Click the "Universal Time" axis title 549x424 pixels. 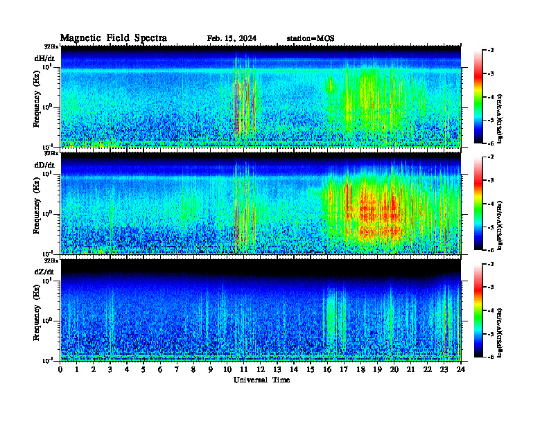pos(261,380)
